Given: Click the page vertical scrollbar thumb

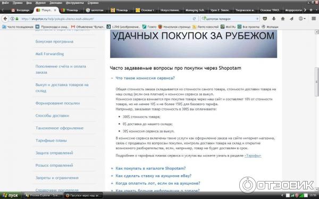Looking at the screenshot, I should (x=317, y=82).
